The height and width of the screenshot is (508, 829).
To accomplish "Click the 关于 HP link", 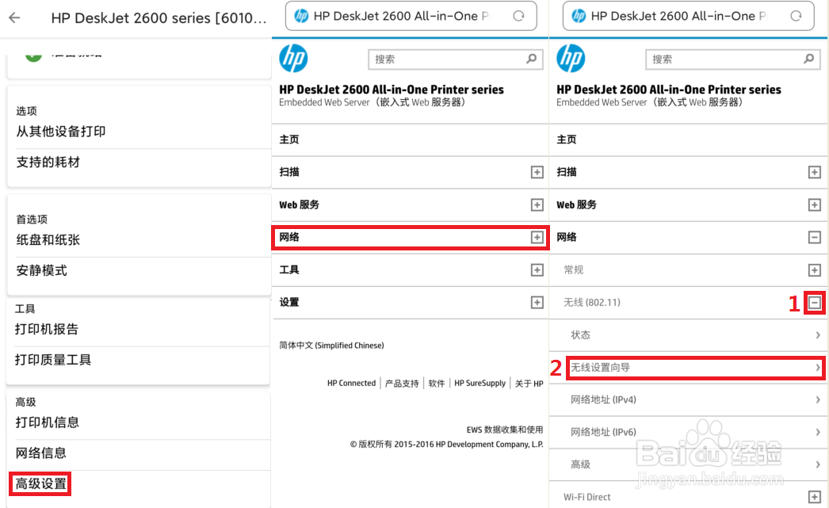I will point(529,384).
